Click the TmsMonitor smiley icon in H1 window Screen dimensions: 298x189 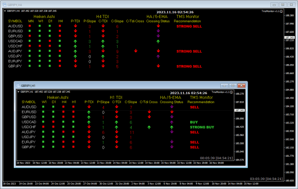click(231, 92)
